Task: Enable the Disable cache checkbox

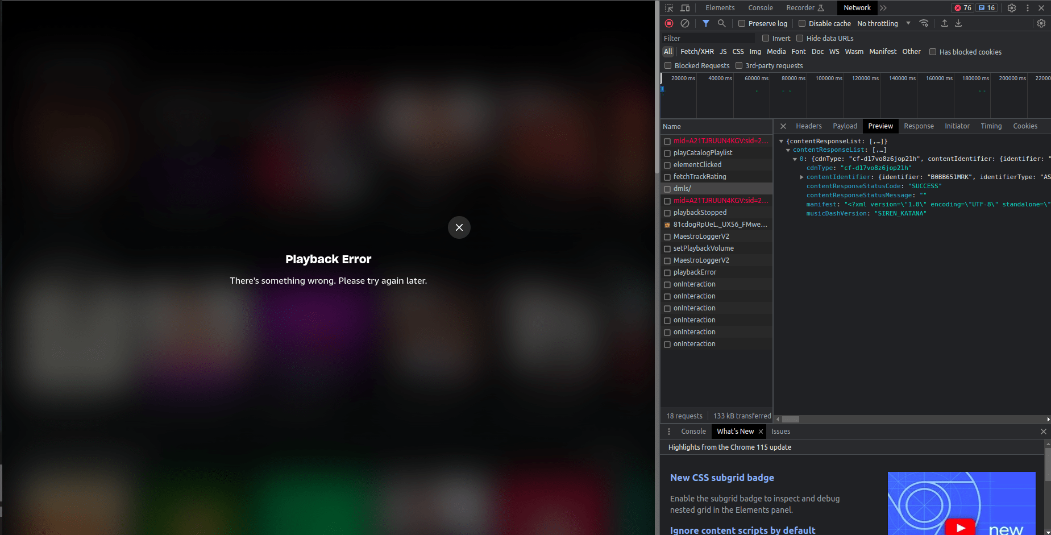Action: click(803, 23)
